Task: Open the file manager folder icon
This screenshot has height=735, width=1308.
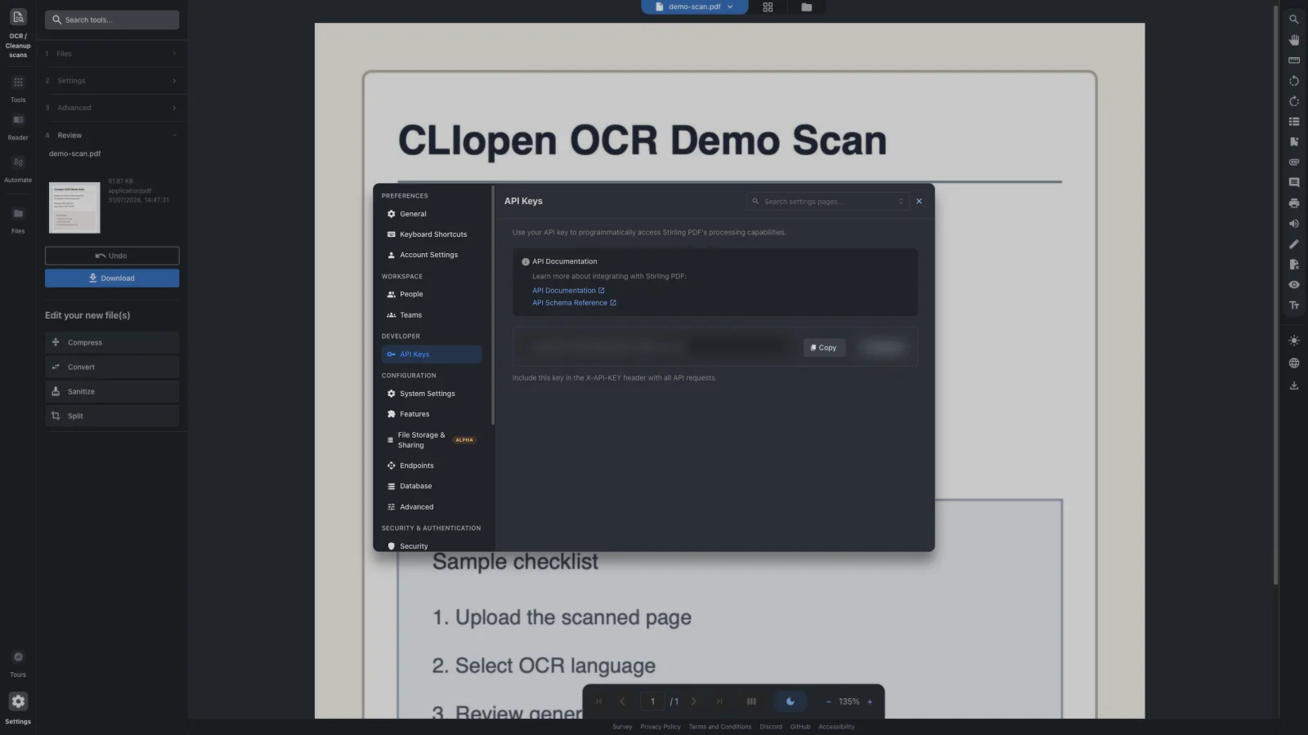Action: point(807,7)
